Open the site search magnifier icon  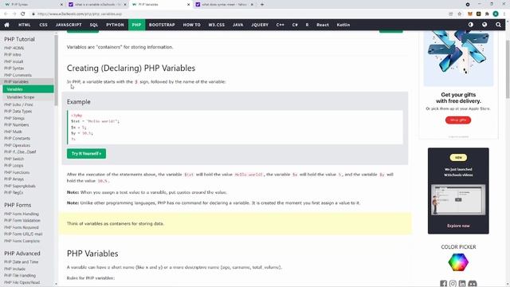498,25
